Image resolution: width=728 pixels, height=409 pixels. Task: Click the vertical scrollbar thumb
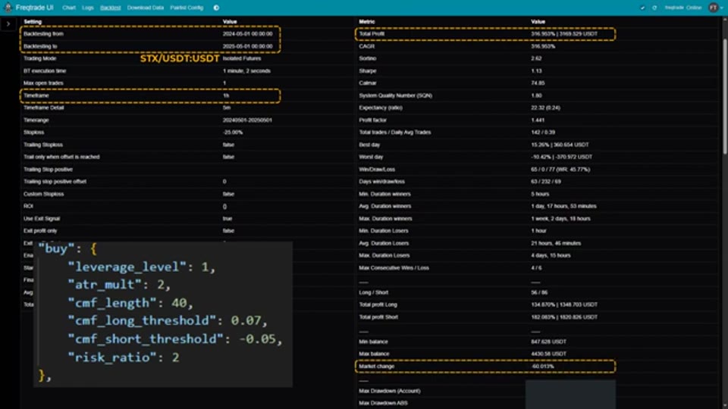[x=725, y=96]
